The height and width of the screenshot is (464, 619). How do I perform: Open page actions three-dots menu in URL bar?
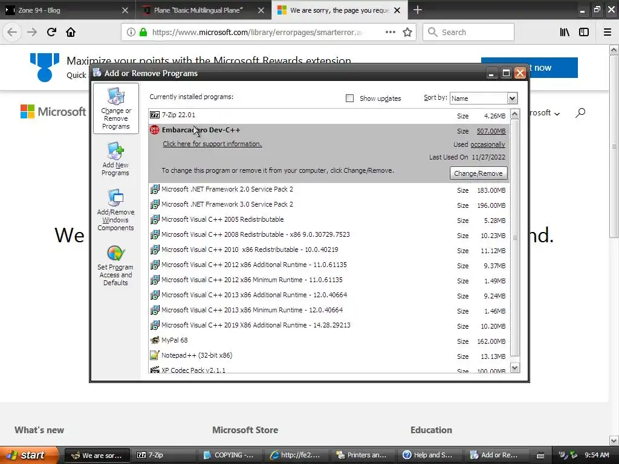(390, 32)
